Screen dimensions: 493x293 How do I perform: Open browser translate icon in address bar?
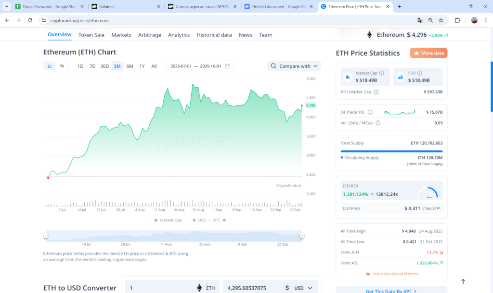[x=420, y=20]
